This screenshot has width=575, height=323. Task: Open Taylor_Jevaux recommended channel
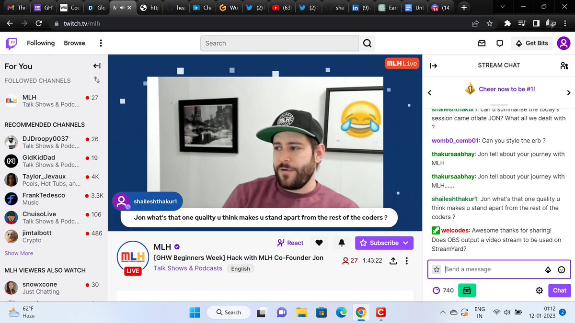point(54,179)
